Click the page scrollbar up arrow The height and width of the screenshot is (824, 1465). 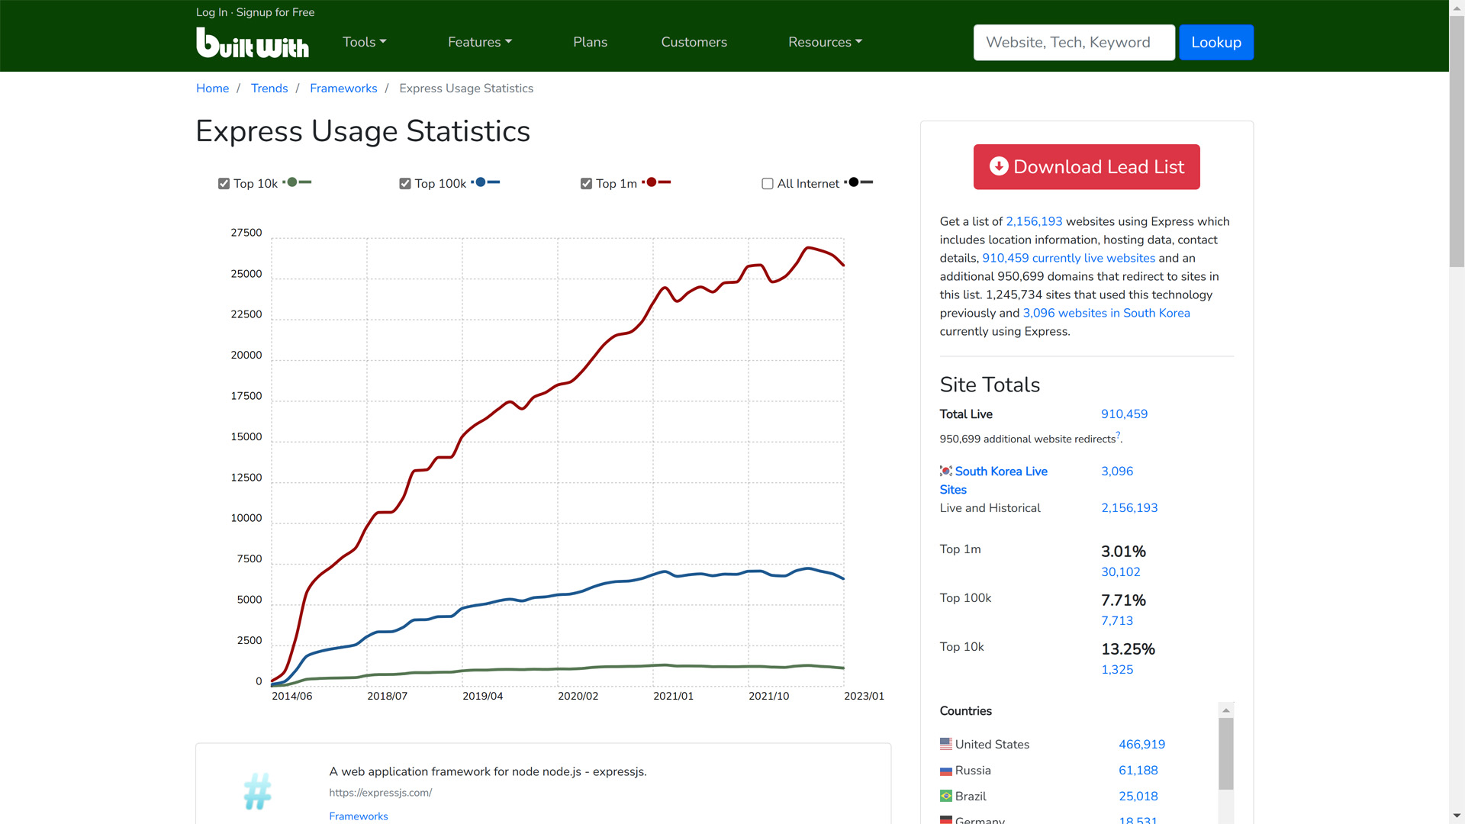(x=1457, y=8)
